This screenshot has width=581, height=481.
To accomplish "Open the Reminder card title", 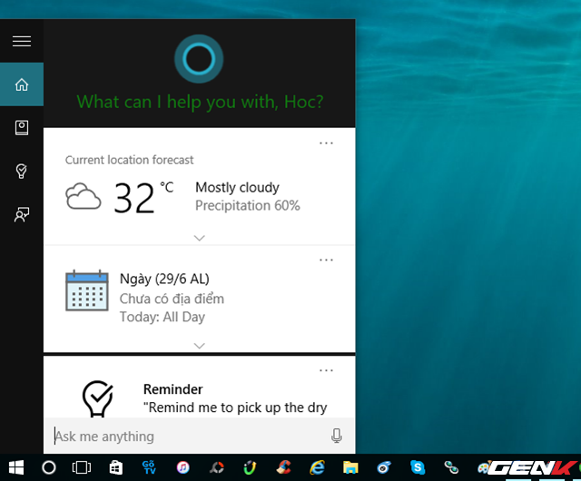I will tap(173, 389).
